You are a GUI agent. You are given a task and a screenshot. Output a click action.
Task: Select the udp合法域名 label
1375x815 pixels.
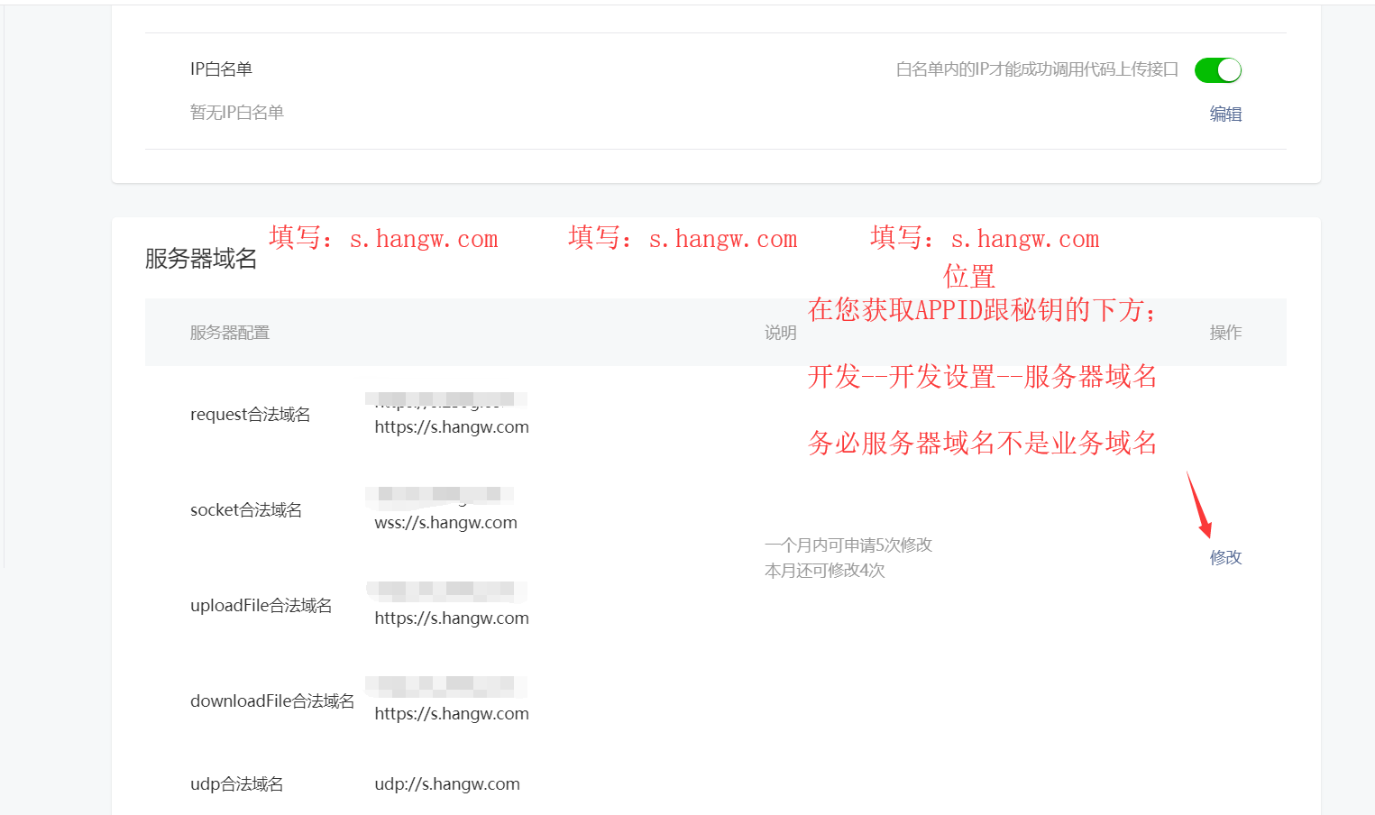pos(236,784)
